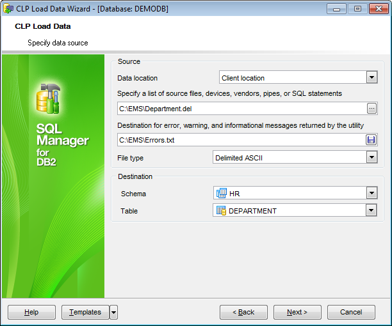Maximize the wizard window
The width and height of the screenshot is (392, 326).
(357, 9)
